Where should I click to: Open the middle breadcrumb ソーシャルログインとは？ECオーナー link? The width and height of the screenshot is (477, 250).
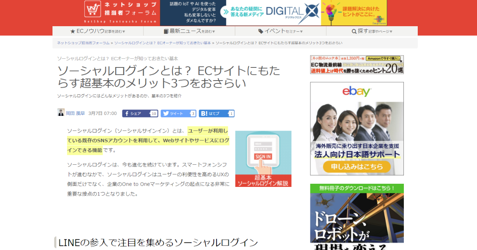tap(163, 43)
